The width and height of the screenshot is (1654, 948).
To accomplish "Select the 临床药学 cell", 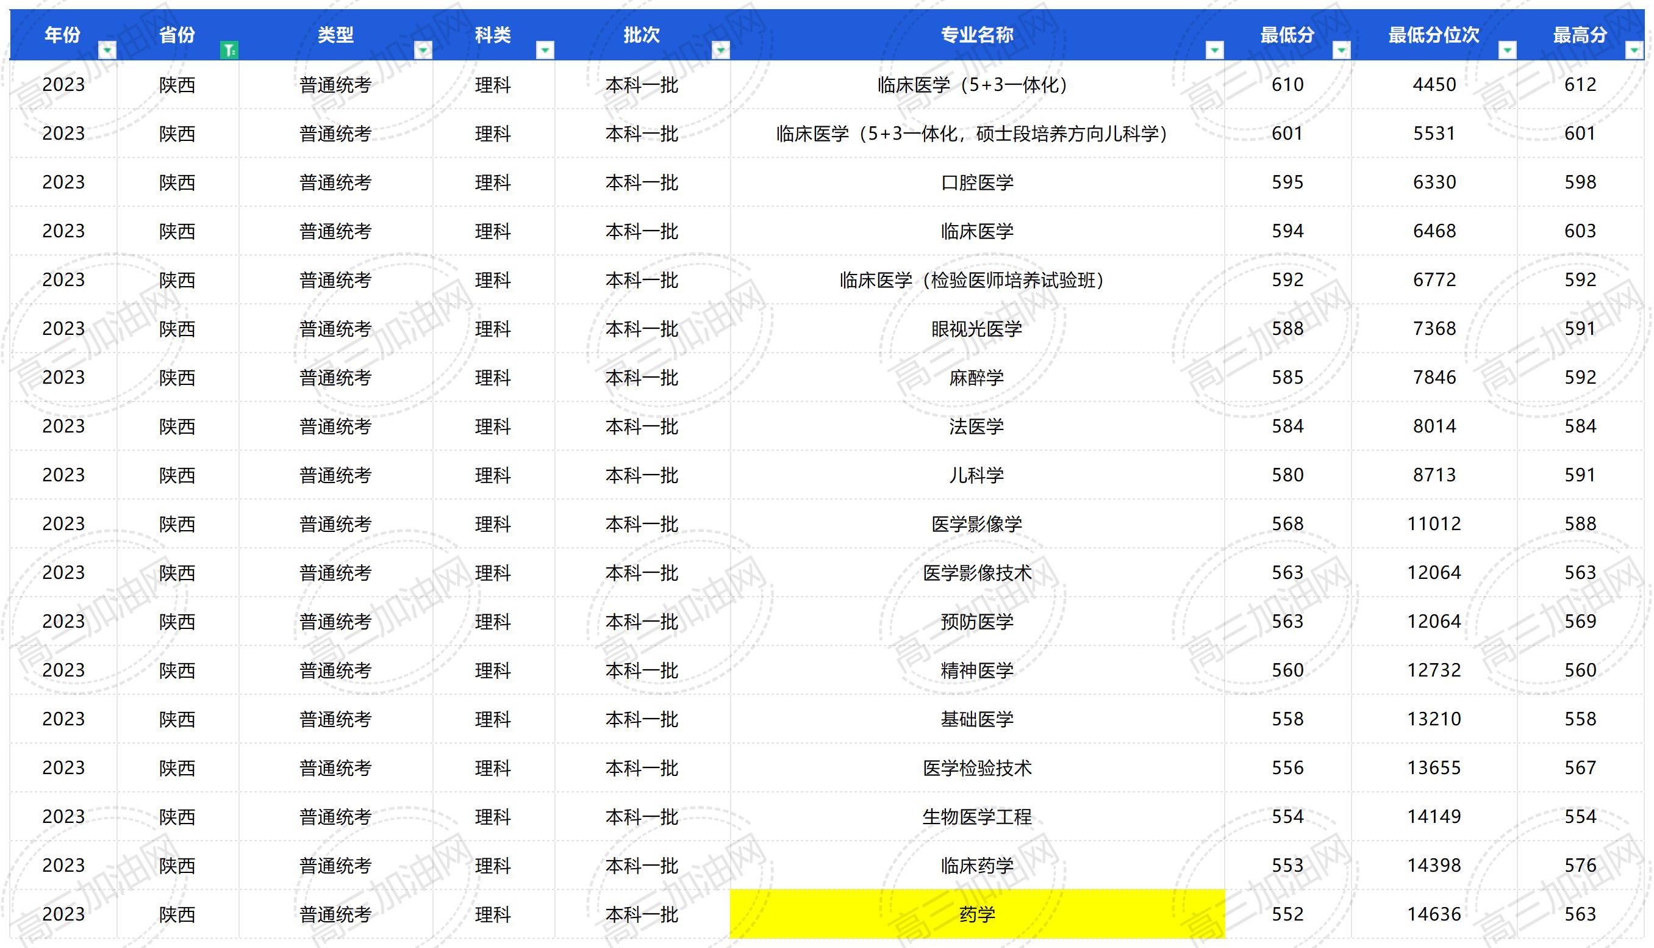I will [976, 865].
